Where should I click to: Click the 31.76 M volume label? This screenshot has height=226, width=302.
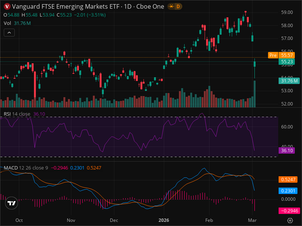(x=289, y=81)
